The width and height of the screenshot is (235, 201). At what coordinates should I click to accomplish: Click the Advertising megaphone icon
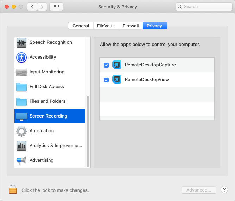click(21, 160)
